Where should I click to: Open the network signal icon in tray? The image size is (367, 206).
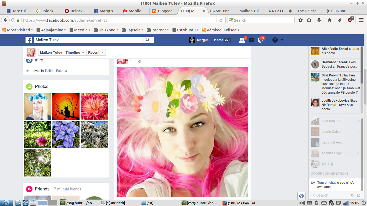pos(346,203)
